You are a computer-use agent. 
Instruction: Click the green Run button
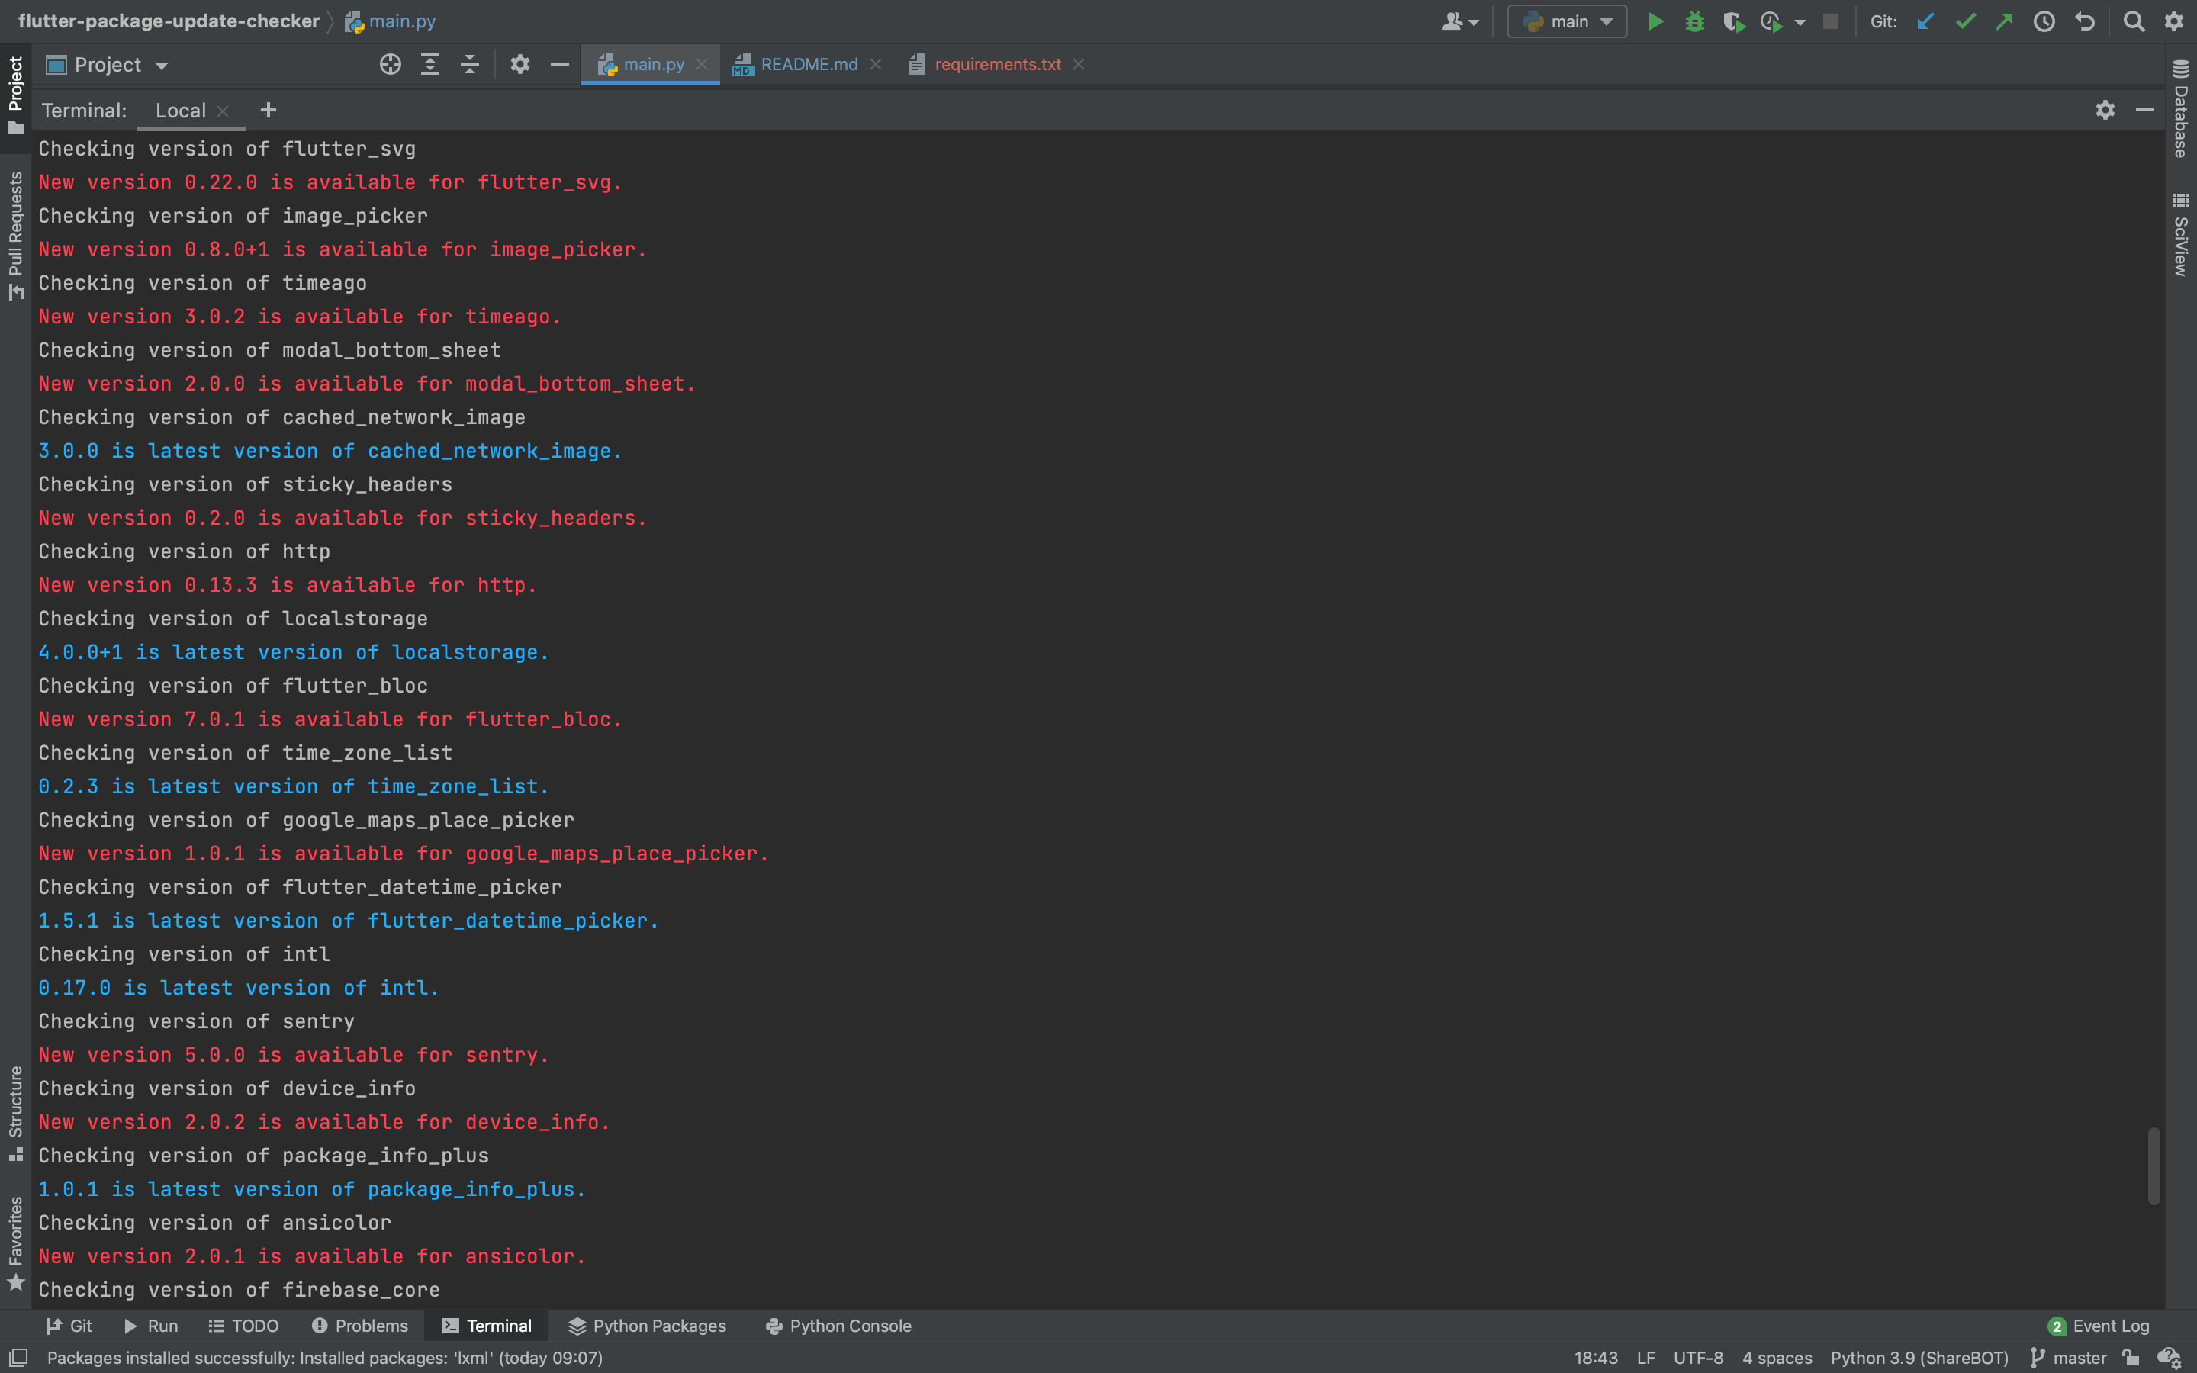click(1655, 22)
